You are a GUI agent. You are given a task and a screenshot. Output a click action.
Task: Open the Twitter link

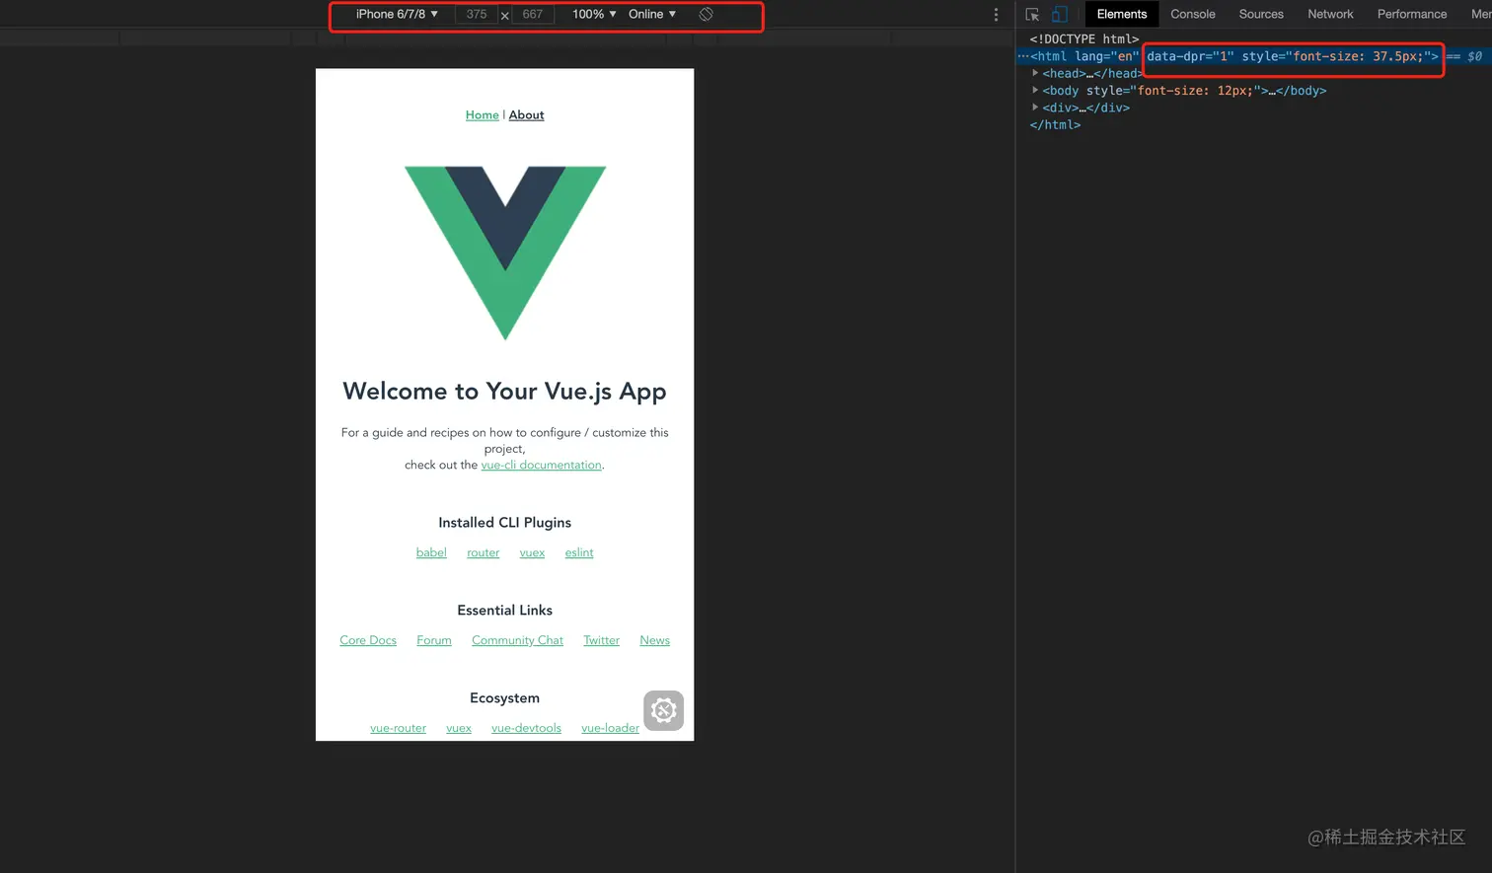(602, 640)
